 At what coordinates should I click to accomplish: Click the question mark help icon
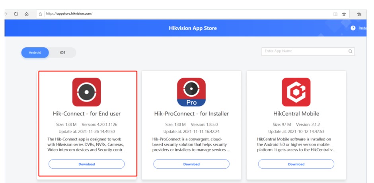click(x=353, y=28)
